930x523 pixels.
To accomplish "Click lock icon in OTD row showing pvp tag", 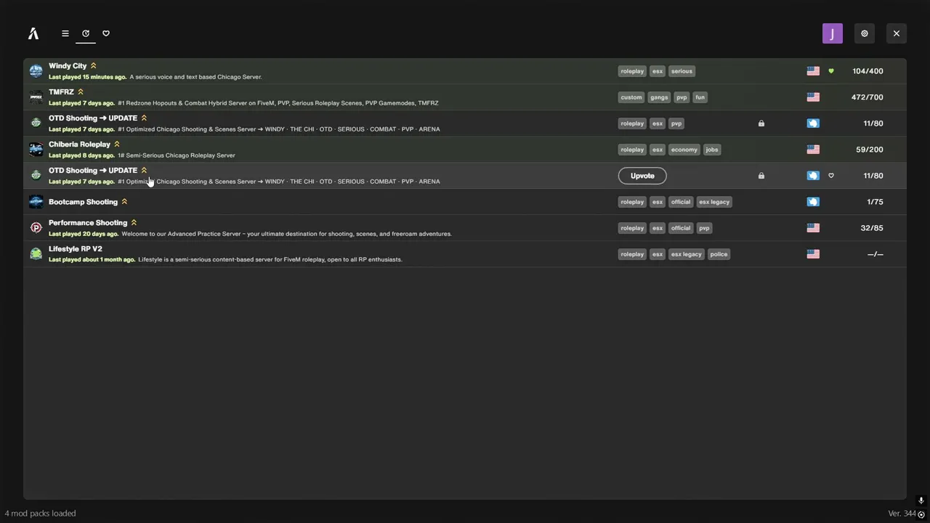I will pyautogui.click(x=761, y=123).
